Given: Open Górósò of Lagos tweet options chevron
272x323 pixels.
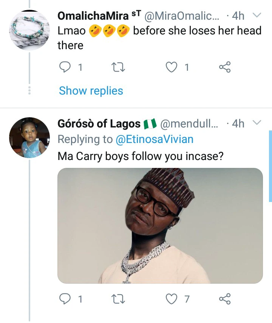Looking at the screenshot, I should click(x=257, y=123).
